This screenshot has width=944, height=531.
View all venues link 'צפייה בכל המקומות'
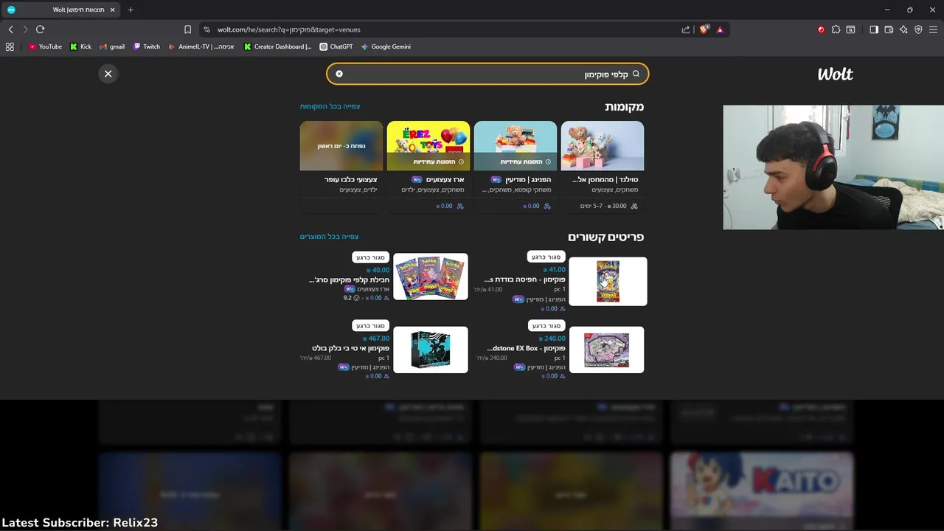pyautogui.click(x=330, y=106)
